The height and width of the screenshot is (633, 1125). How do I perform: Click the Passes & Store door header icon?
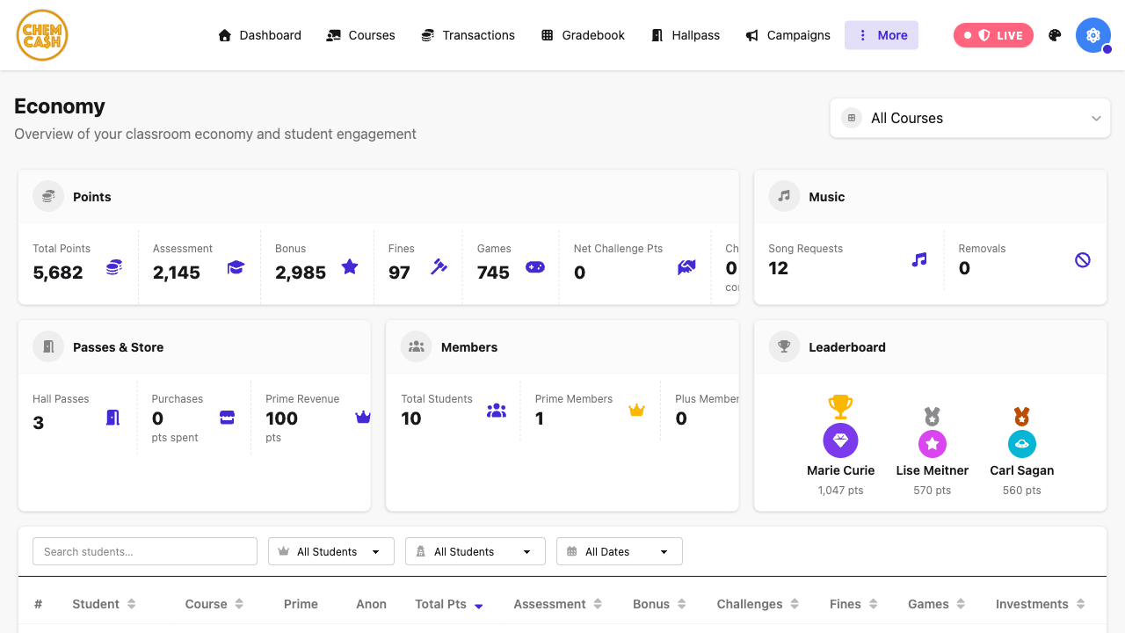48,346
